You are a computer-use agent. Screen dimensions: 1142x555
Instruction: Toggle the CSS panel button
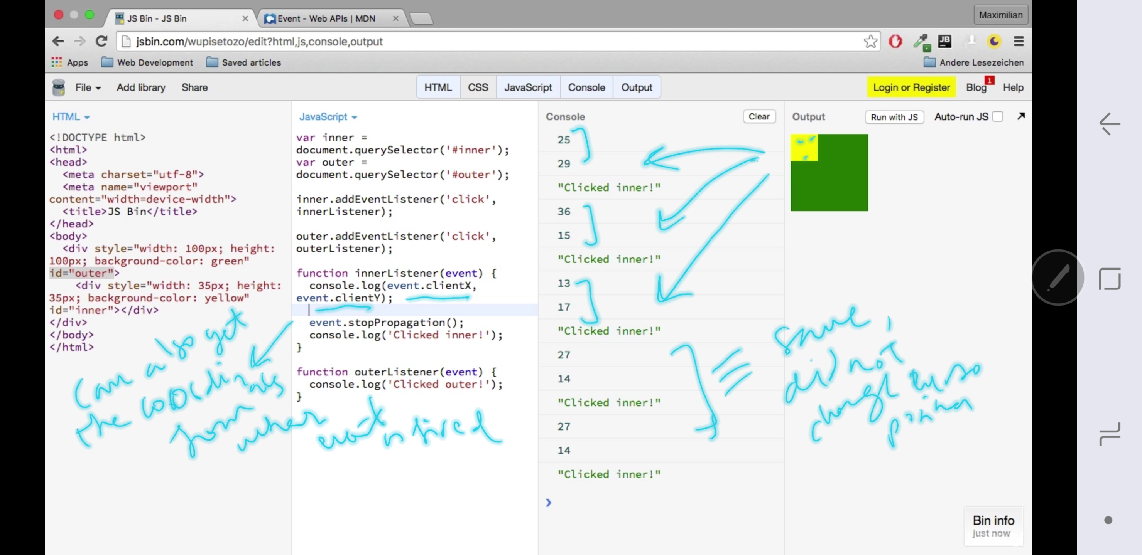click(x=478, y=87)
